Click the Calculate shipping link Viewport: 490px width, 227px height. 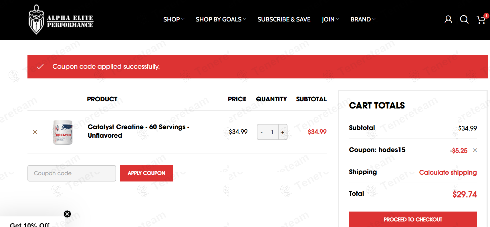[x=448, y=172]
